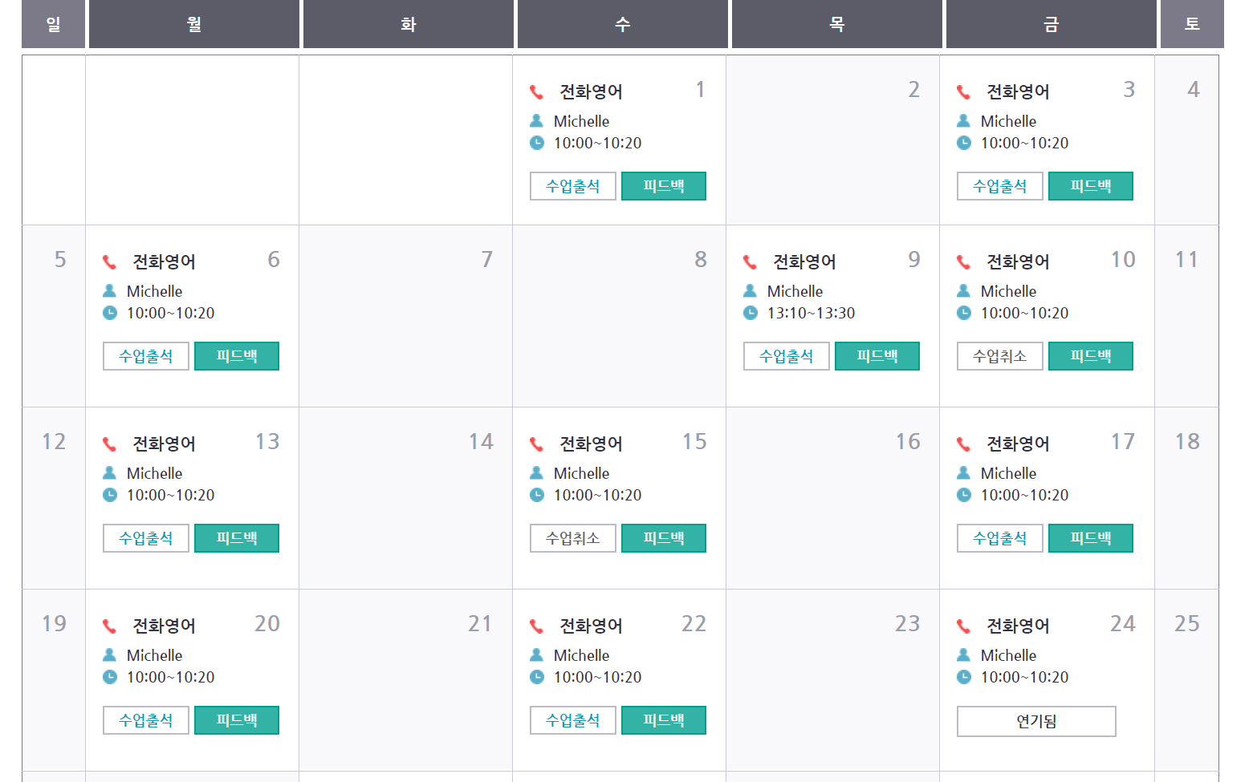Screen dimensions: 1257x782
Task: Open 피드백 for the day 9 class
Action: tap(877, 356)
